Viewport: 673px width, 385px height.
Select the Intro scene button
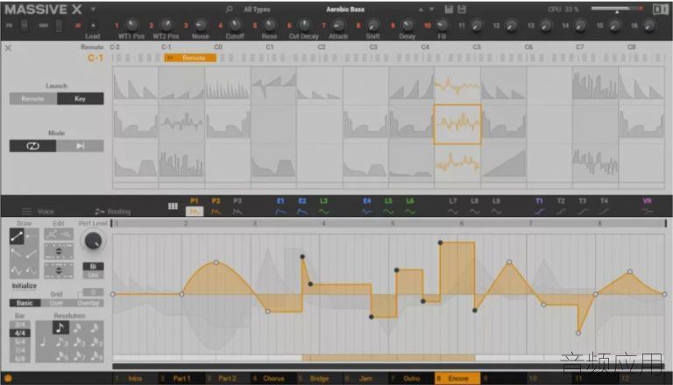pyautogui.click(x=135, y=379)
